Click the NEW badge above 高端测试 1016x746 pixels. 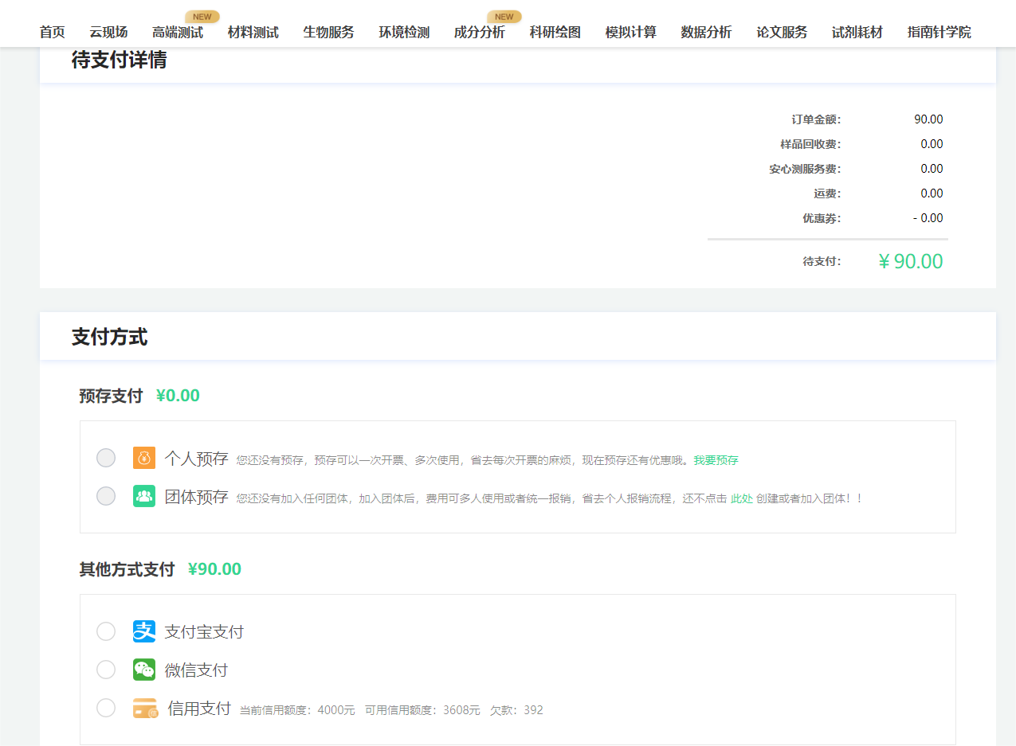click(x=202, y=16)
